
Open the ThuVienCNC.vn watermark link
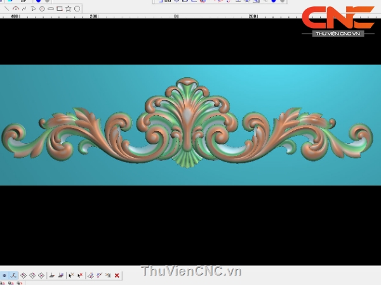tap(191, 271)
